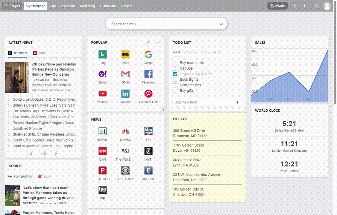The image size is (337, 215).
Task: Open the Fox news icon
Action: [x=148, y=131]
